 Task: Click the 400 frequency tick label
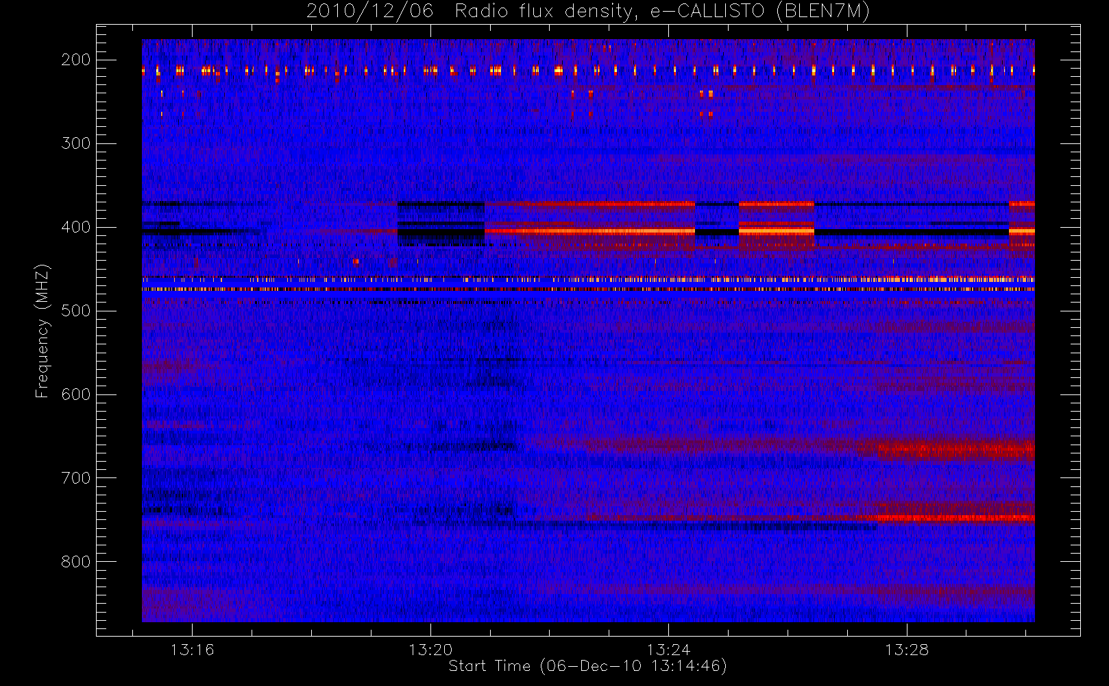click(x=76, y=227)
